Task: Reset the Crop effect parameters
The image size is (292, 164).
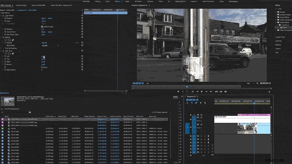Action: [82, 51]
